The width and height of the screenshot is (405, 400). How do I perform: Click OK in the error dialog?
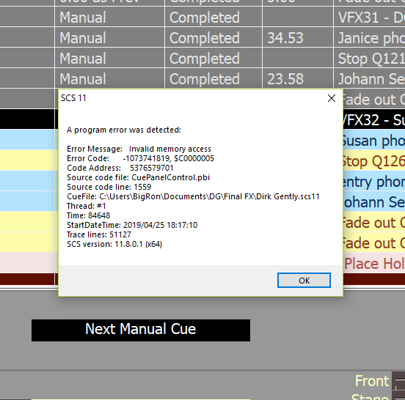(304, 280)
